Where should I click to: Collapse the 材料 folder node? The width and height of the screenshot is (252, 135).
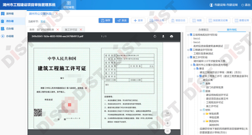click(x=201, y=110)
